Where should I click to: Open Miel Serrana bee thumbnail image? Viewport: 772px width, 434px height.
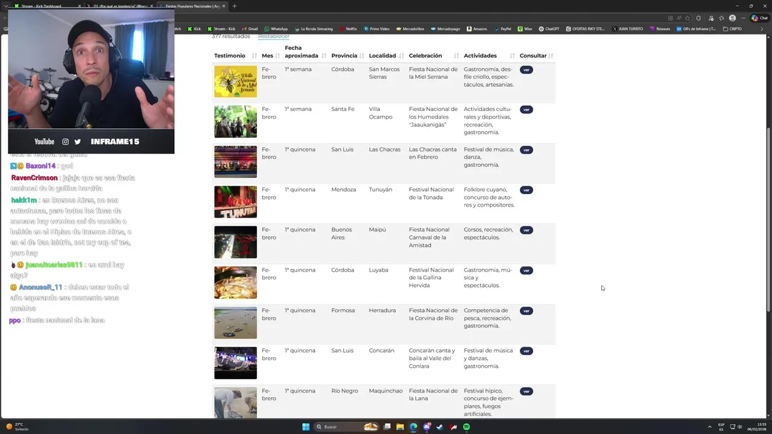(x=235, y=81)
